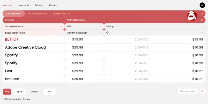Screen dimensions: 208x104
Task: Click the date 2024-026
Action: click(142, 39)
